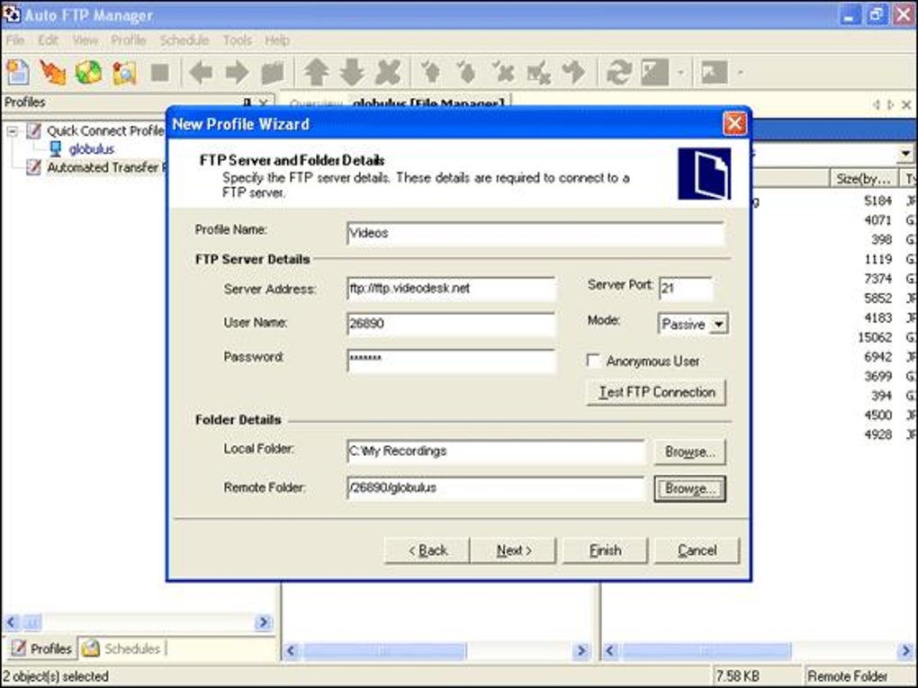Enable the Anonymous User checkbox

point(593,361)
